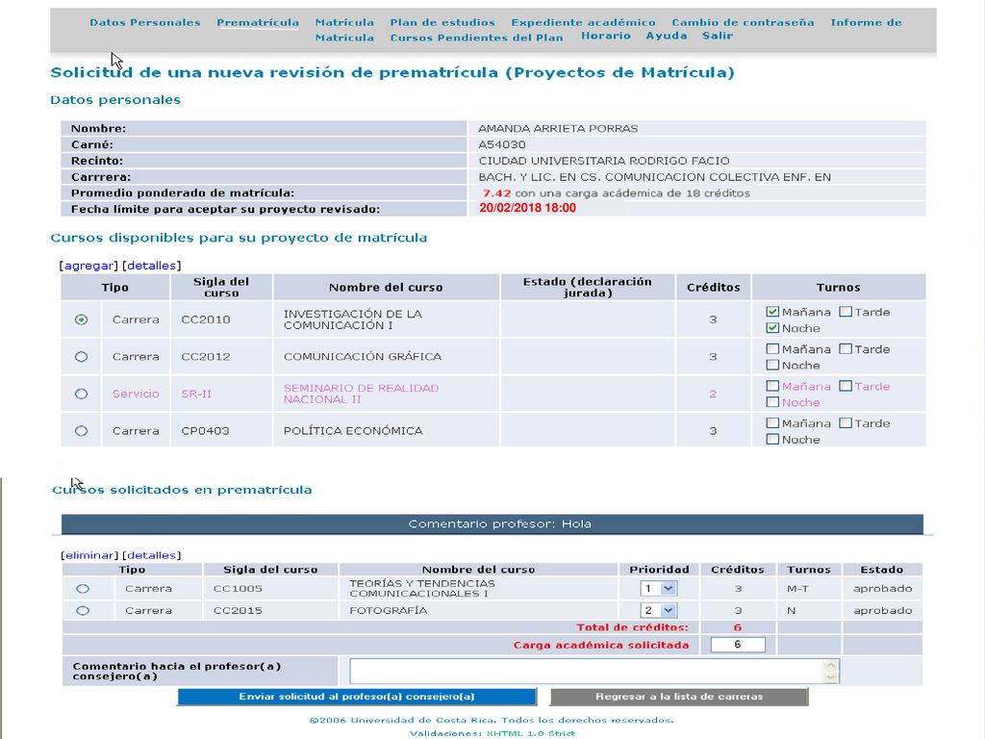Check Noche for Comunicación Gráfica
Screen dimensions: 985x739
coord(772,365)
